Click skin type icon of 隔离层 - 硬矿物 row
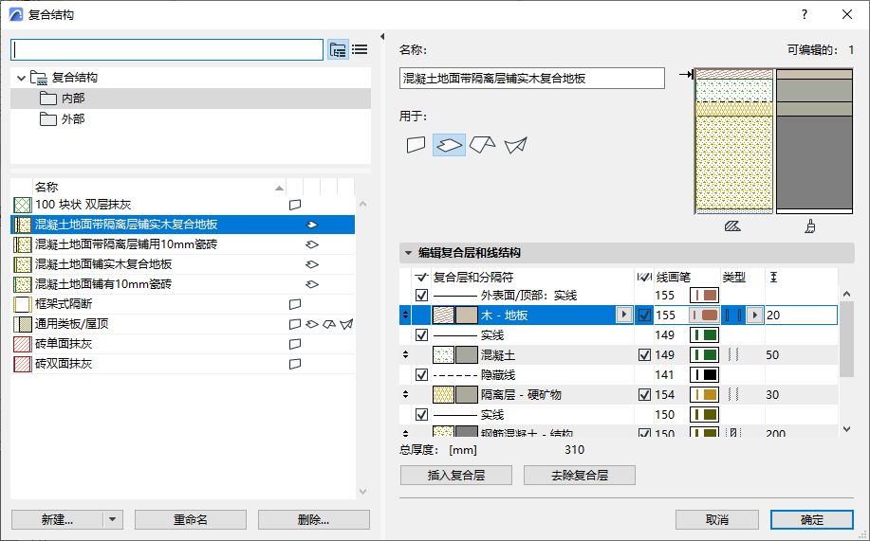The height and width of the screenshot is (541, 870). pyautogui.click(x=733, y=395)
